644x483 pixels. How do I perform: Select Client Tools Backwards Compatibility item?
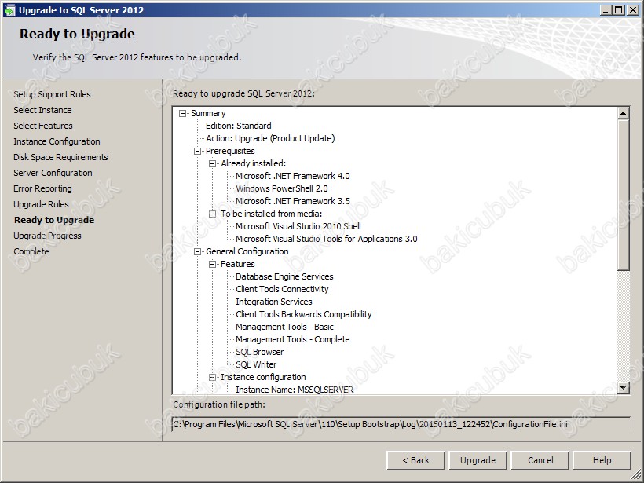[303, 315]
